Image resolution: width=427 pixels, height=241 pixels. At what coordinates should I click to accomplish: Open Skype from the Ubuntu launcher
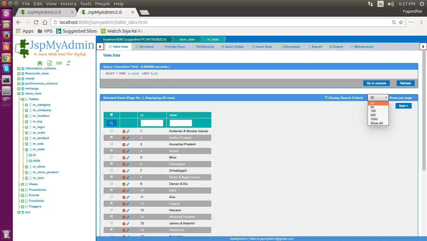(x=6, y=68)
